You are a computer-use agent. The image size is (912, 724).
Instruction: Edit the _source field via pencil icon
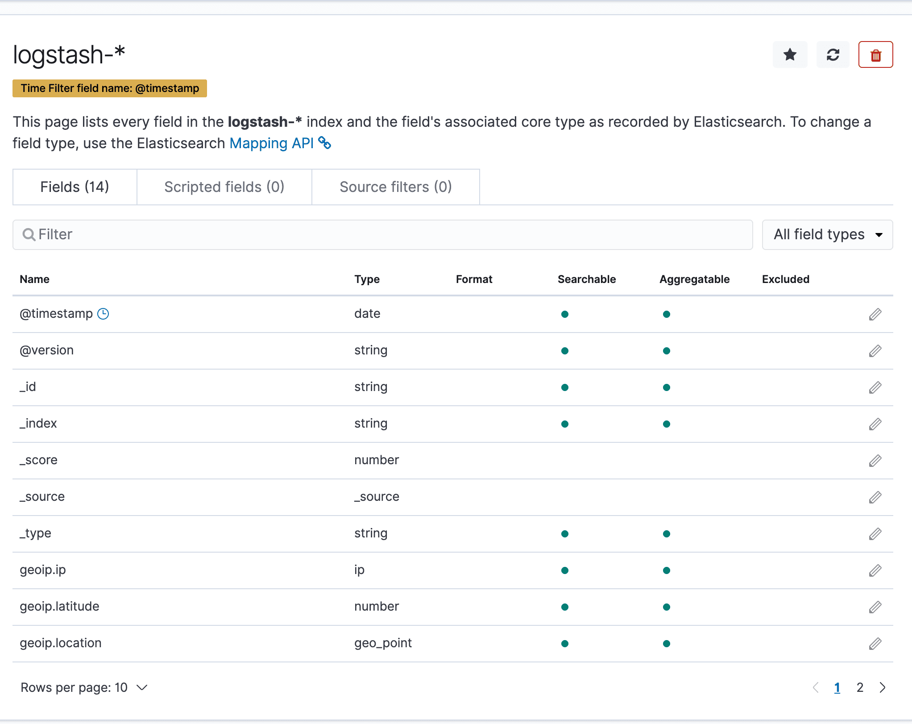875,497
